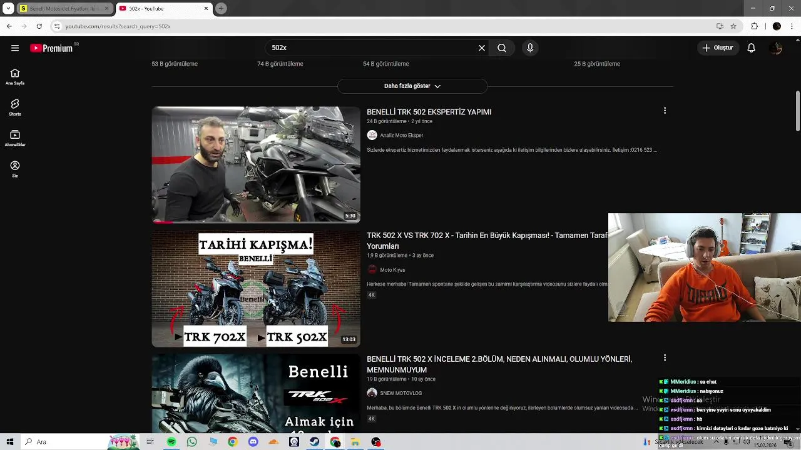
Task: Go to the YouTube Premium logo home
Action: 51,48
